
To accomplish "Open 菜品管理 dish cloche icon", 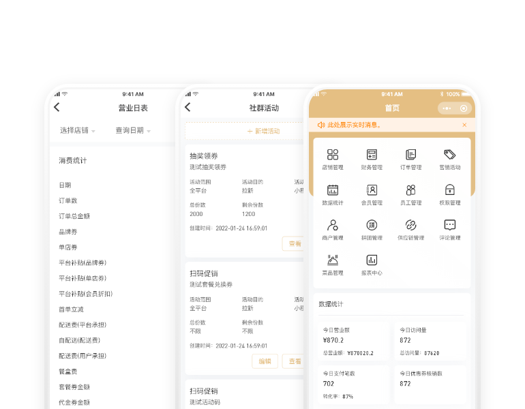I will pos(333,260).
